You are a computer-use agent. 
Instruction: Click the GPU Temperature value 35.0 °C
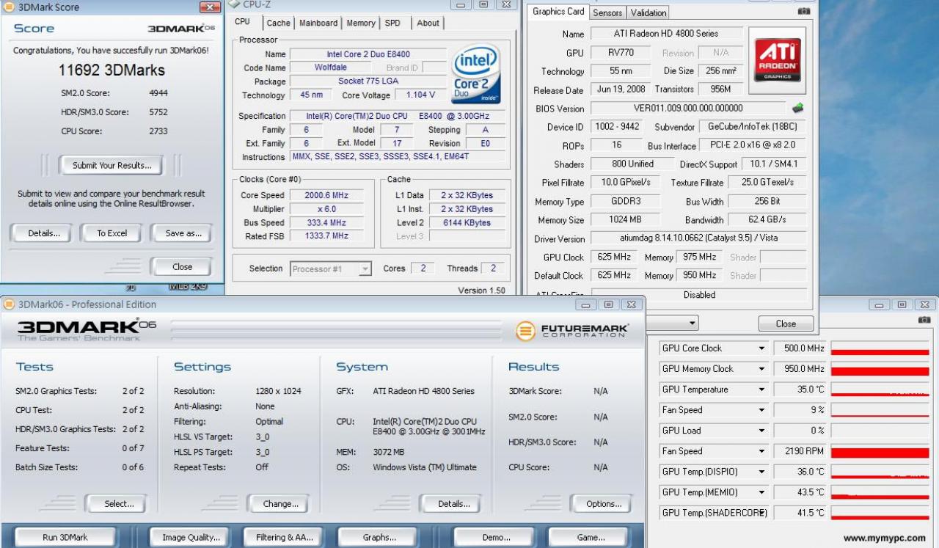800,390
